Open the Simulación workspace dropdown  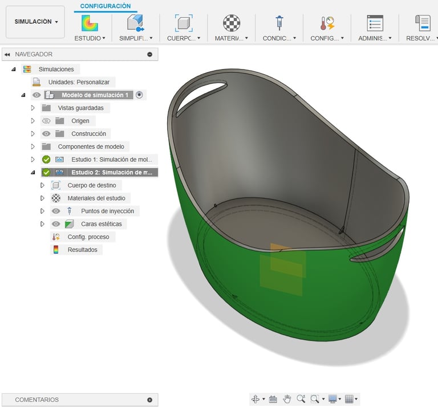[x=35, y=22]
